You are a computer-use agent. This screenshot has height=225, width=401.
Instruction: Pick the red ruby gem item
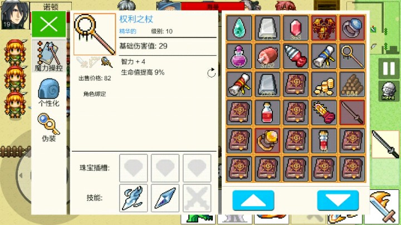pyautogui.click(x=296, y=28)
